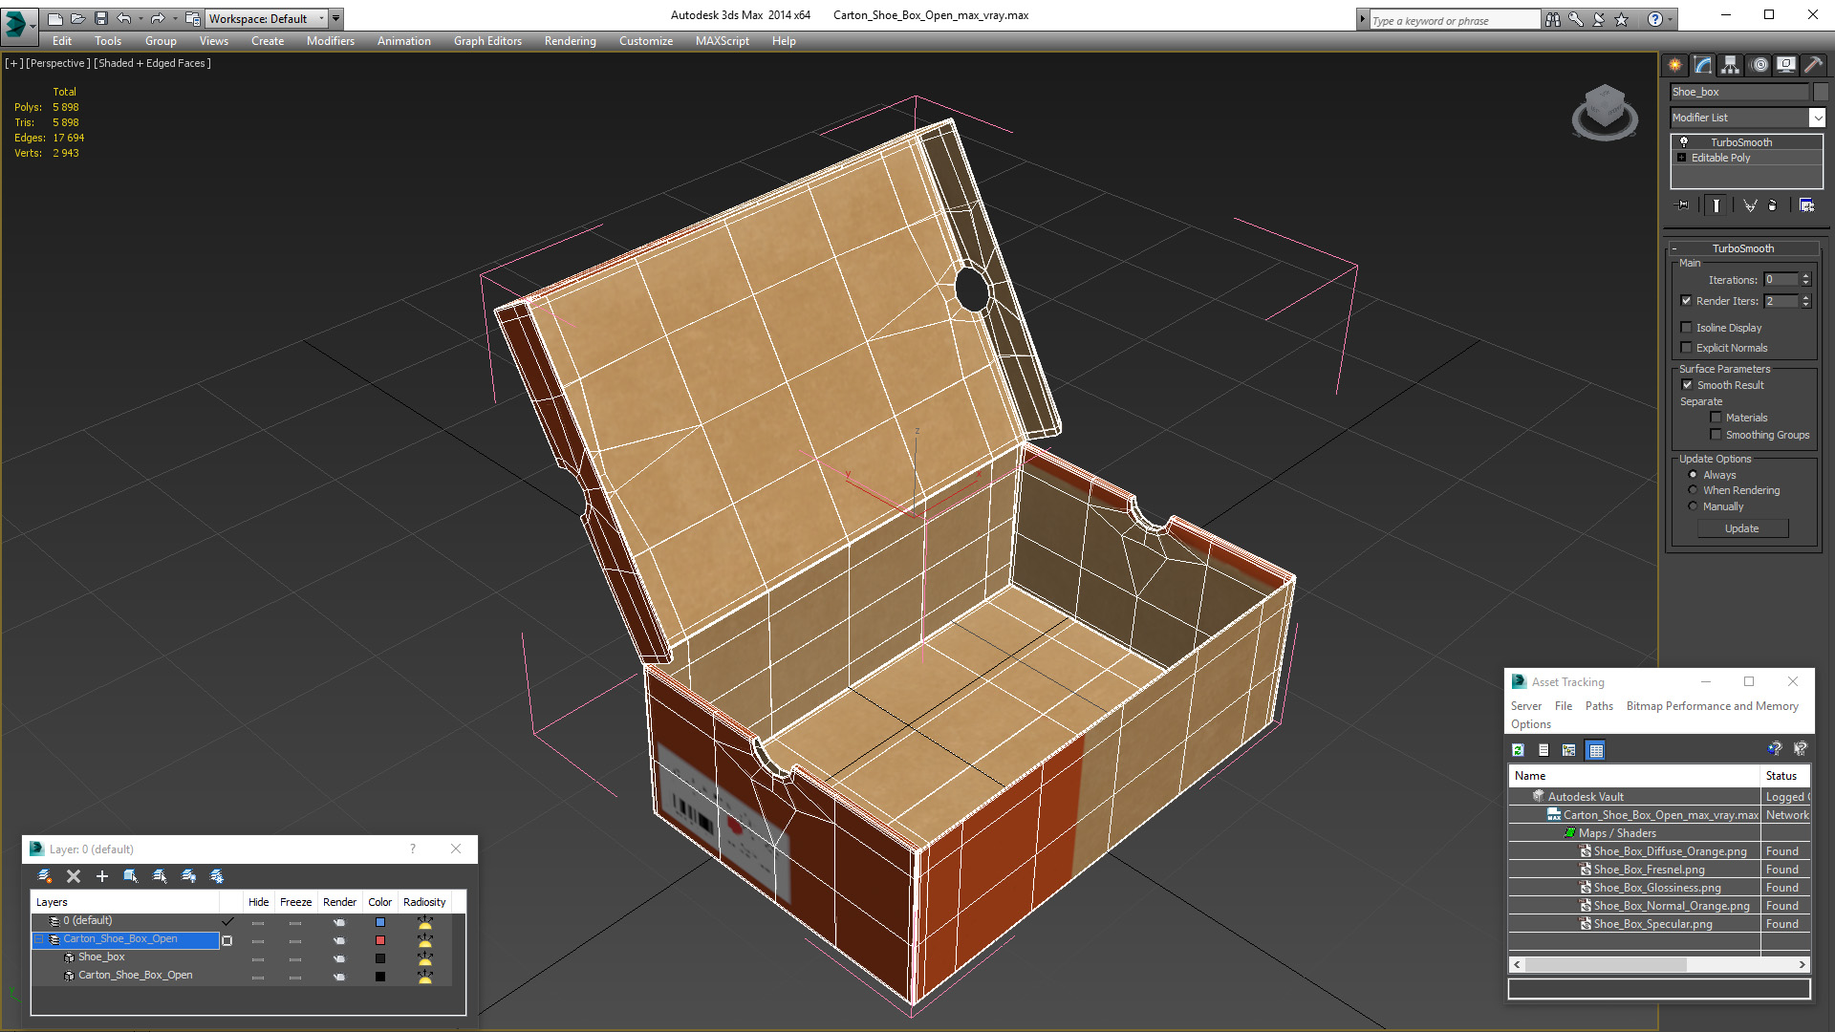Click Add Selected Objects plus icon in Layer dialog

point(102,876)
